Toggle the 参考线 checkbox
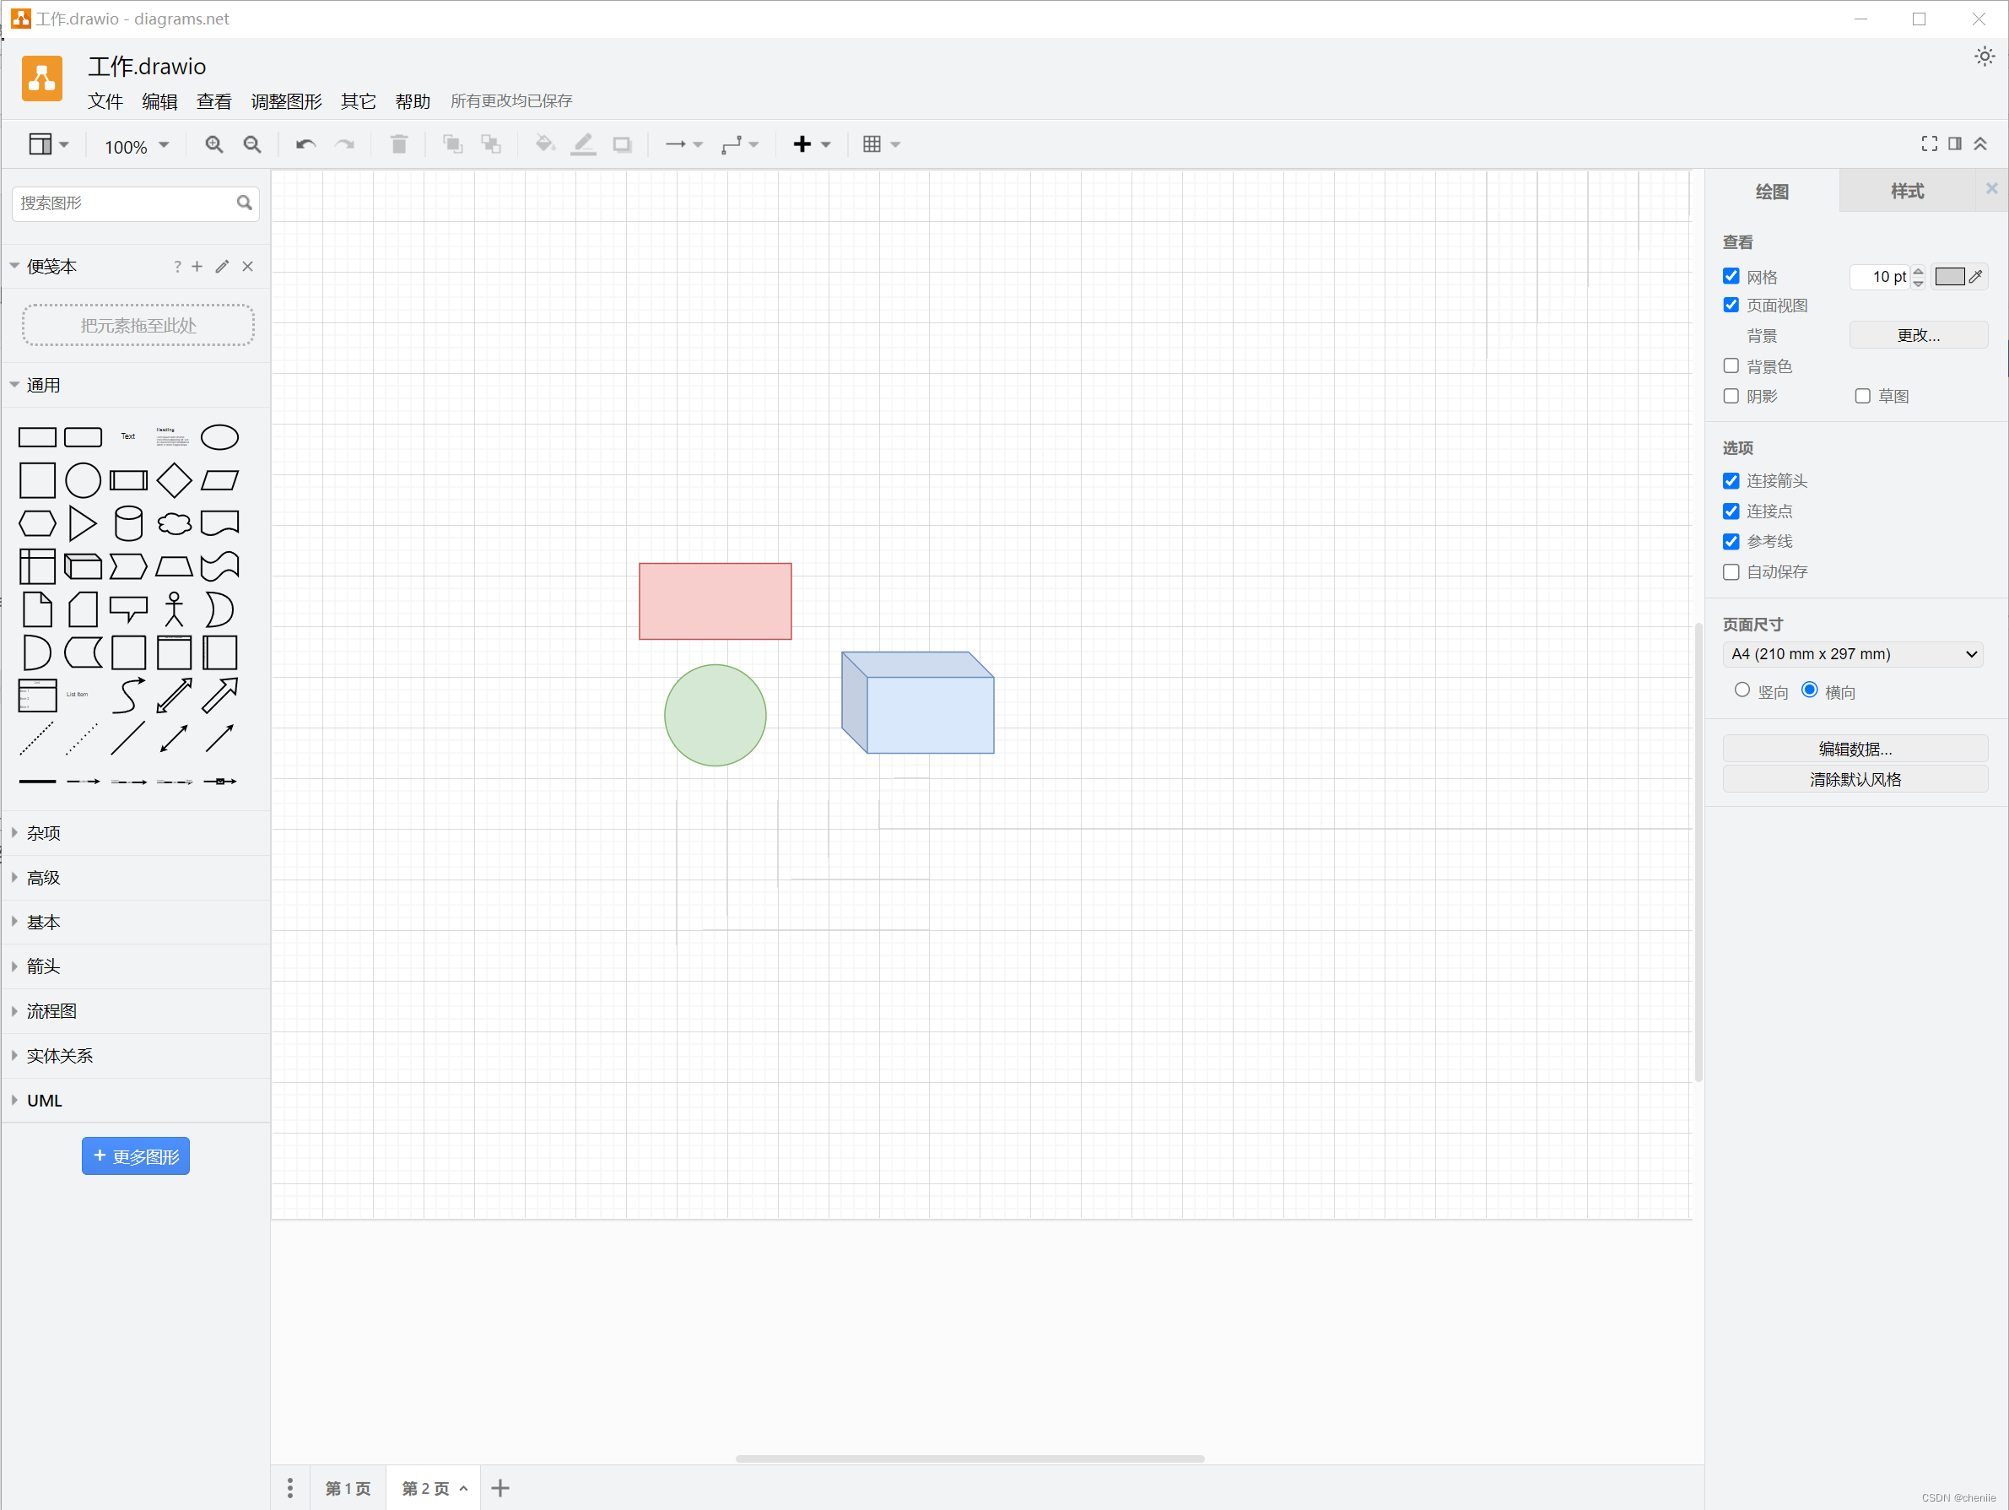The image size is (2009, 1510). click(1731, 542)
